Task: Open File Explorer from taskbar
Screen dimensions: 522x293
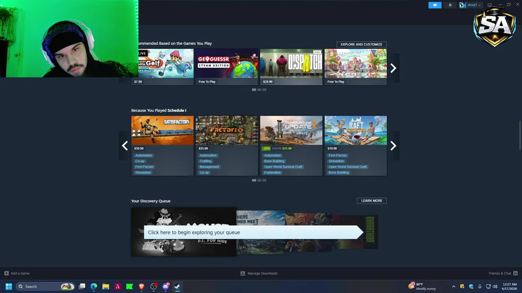Action: pos(106,286)
